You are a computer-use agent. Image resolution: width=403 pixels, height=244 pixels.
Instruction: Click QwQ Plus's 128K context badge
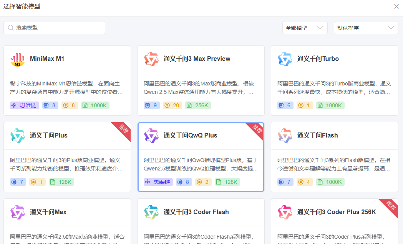[x=227, y=182]
